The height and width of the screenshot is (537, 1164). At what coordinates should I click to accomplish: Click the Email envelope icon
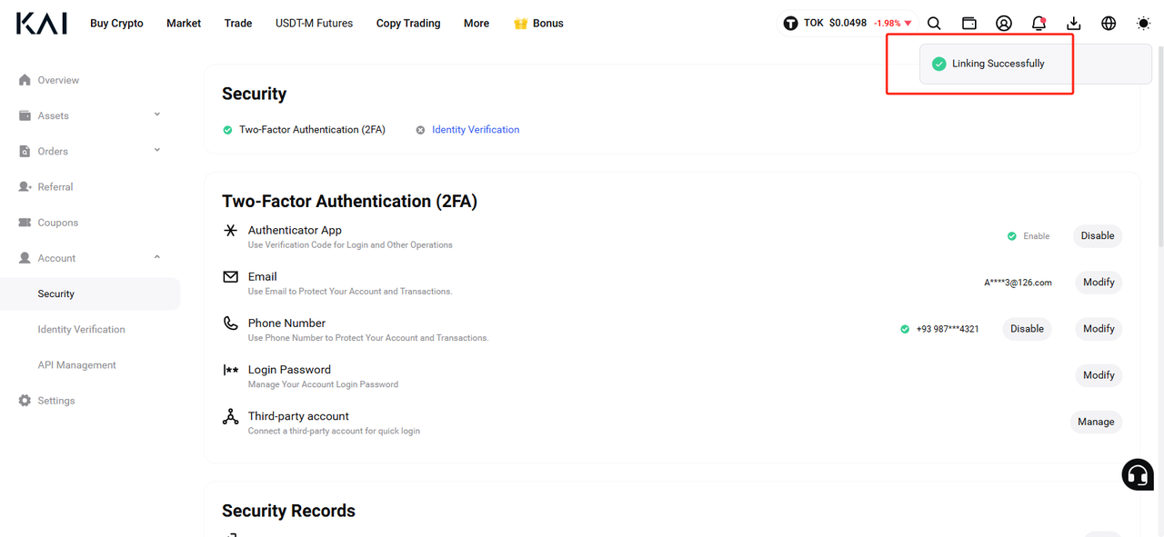231,276
